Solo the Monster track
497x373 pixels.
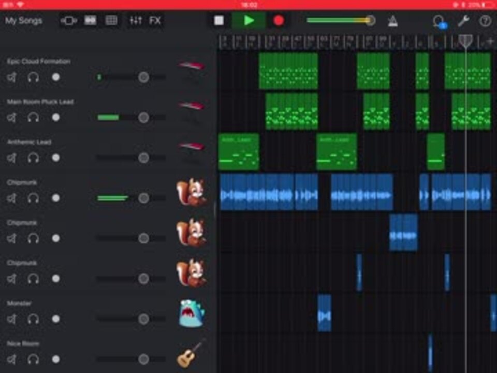pyautogui.click(x=33, y=319)
